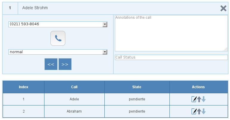
Task: Select the Abraham cell in Call column
Action: [x=74, y=111]
